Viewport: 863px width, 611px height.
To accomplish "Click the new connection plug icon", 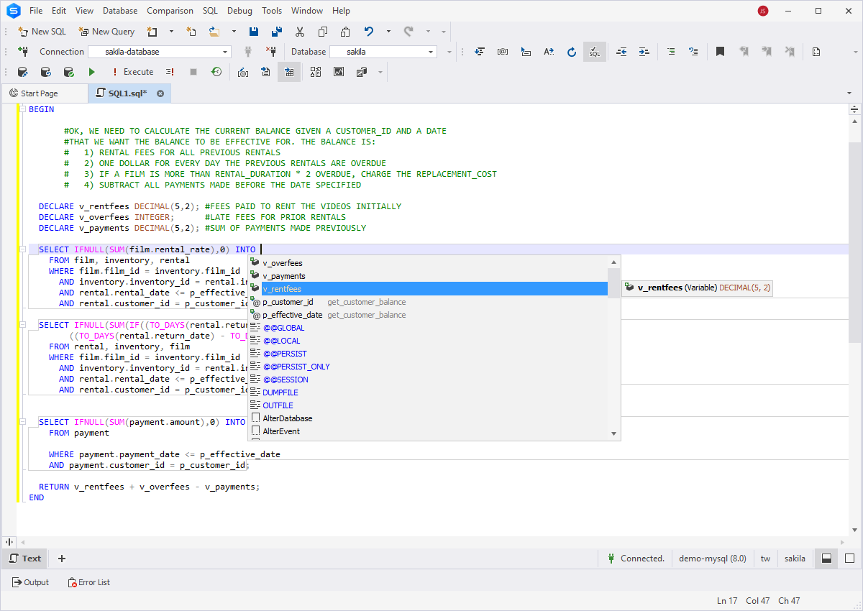I will click(x=22, y=52).
